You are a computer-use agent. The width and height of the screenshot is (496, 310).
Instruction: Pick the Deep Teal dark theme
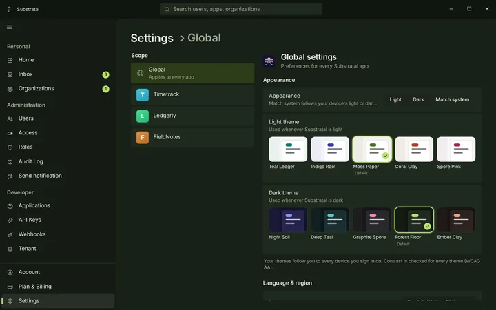coord(330,220)
